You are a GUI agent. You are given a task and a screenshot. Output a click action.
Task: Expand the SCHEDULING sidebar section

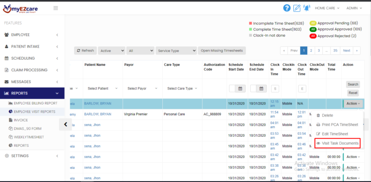(32, 58)
